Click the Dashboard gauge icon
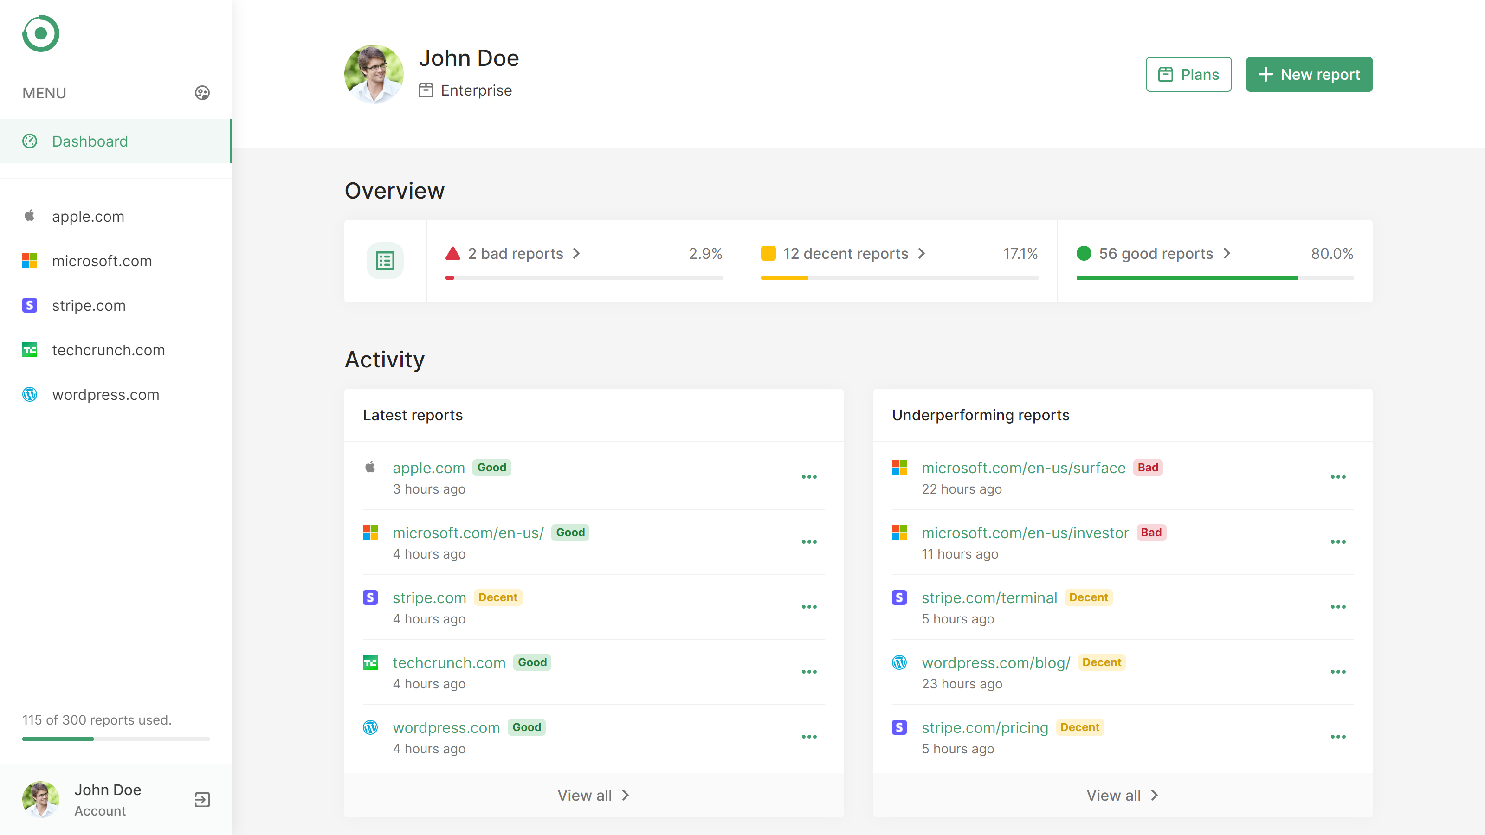1485x835 pixels. [29, 141]
